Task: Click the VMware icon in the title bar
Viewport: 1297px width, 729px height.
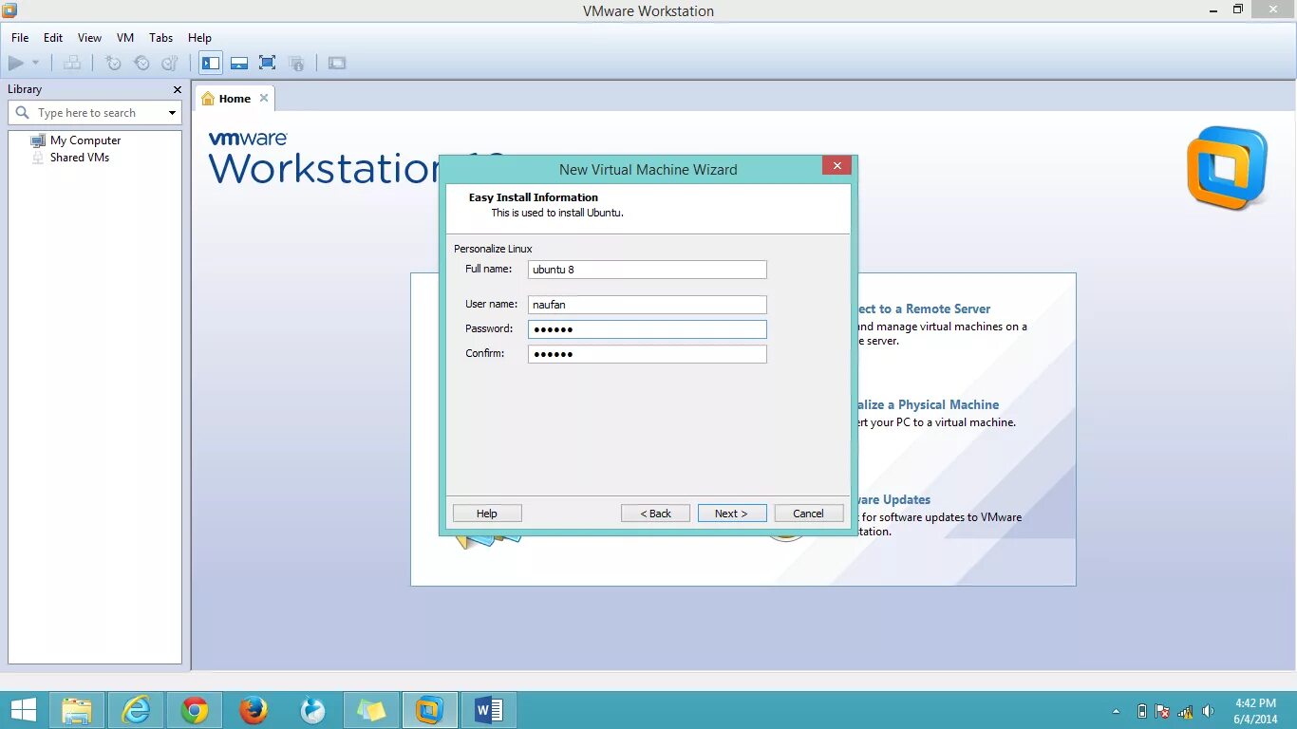Action: click(9, 10)
